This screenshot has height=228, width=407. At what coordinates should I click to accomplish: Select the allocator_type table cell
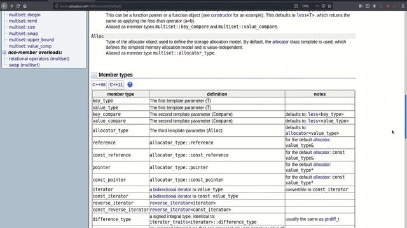point(121,130)
